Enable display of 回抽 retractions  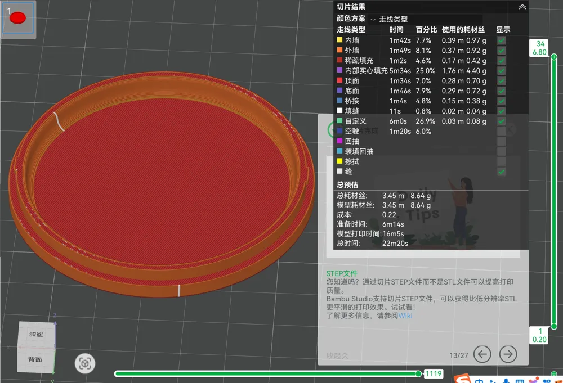(501, 141)
